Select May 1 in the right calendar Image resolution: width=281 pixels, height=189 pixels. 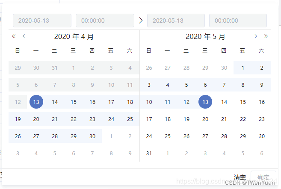pyautogui.click(x=243, y=68)
